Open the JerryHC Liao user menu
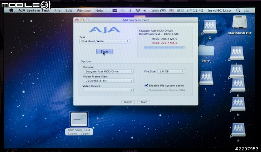Image resolution: width=261 pixels, height=152 pixels. pyautogui.click(x=219, y=11)
